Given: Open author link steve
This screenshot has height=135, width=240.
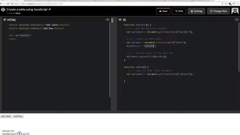Looking at the screenshot, I should click(18, 13).
